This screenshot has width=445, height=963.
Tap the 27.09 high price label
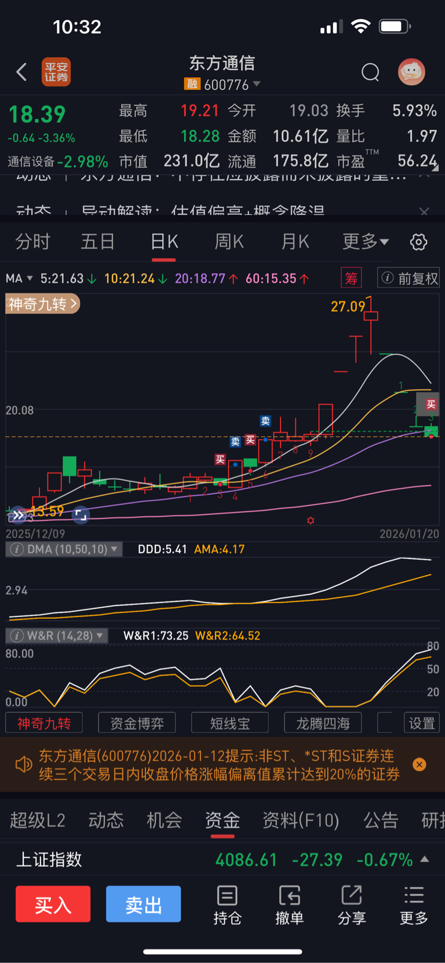click(x=348, y=307)
